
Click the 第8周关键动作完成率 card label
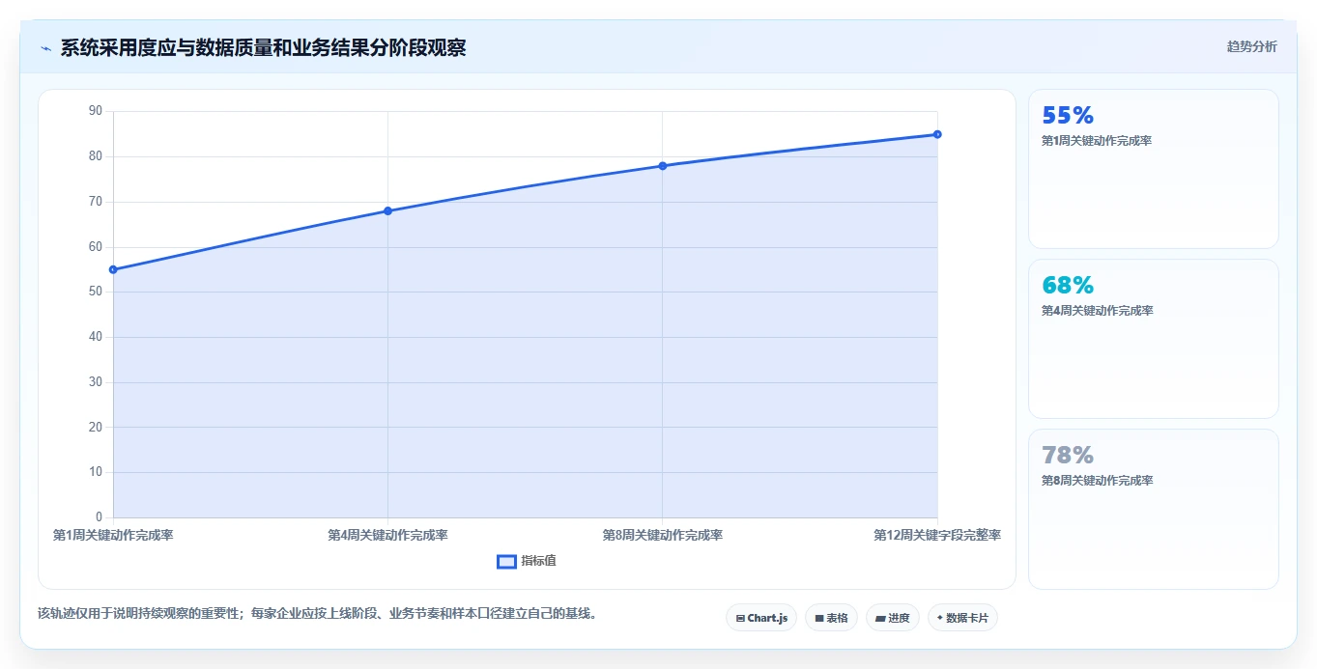coord(1097,481)
